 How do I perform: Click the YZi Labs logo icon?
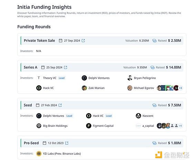pos(39,153)
